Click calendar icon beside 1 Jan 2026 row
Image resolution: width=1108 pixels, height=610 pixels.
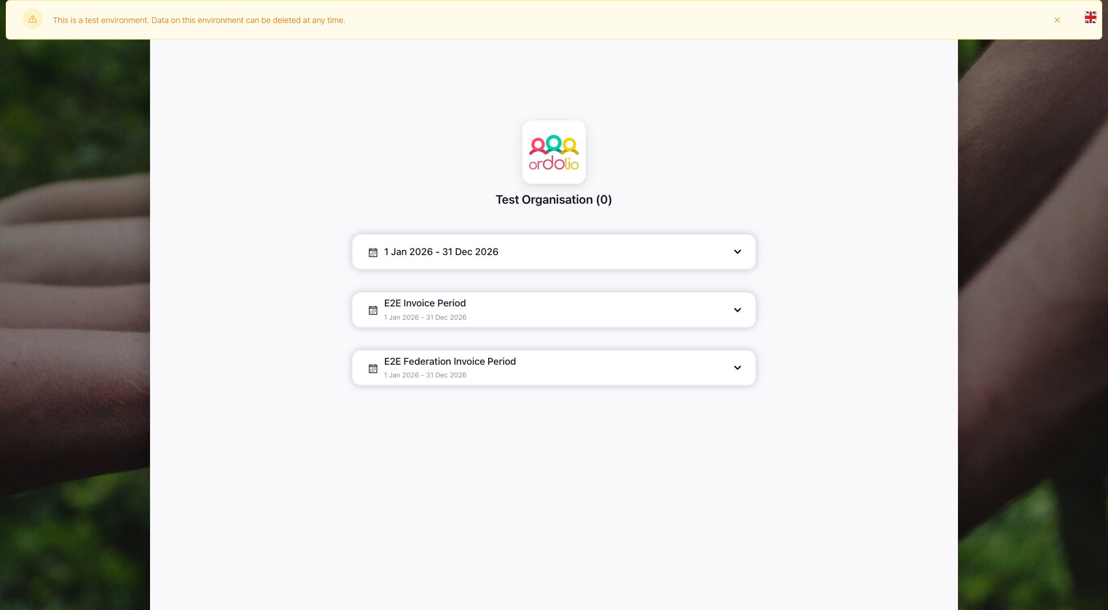373,253
